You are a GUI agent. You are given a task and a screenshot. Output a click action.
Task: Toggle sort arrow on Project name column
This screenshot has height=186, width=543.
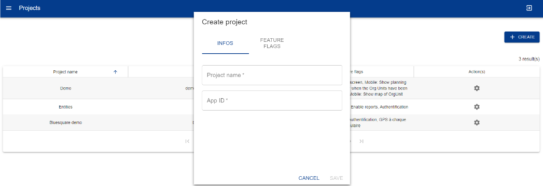(x=115, y=72)
